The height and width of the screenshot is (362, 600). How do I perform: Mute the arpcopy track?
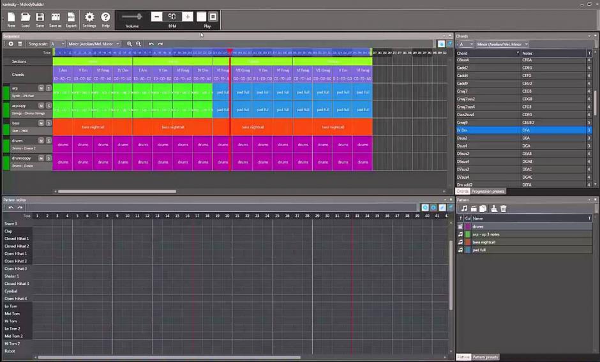pos(41,105)
